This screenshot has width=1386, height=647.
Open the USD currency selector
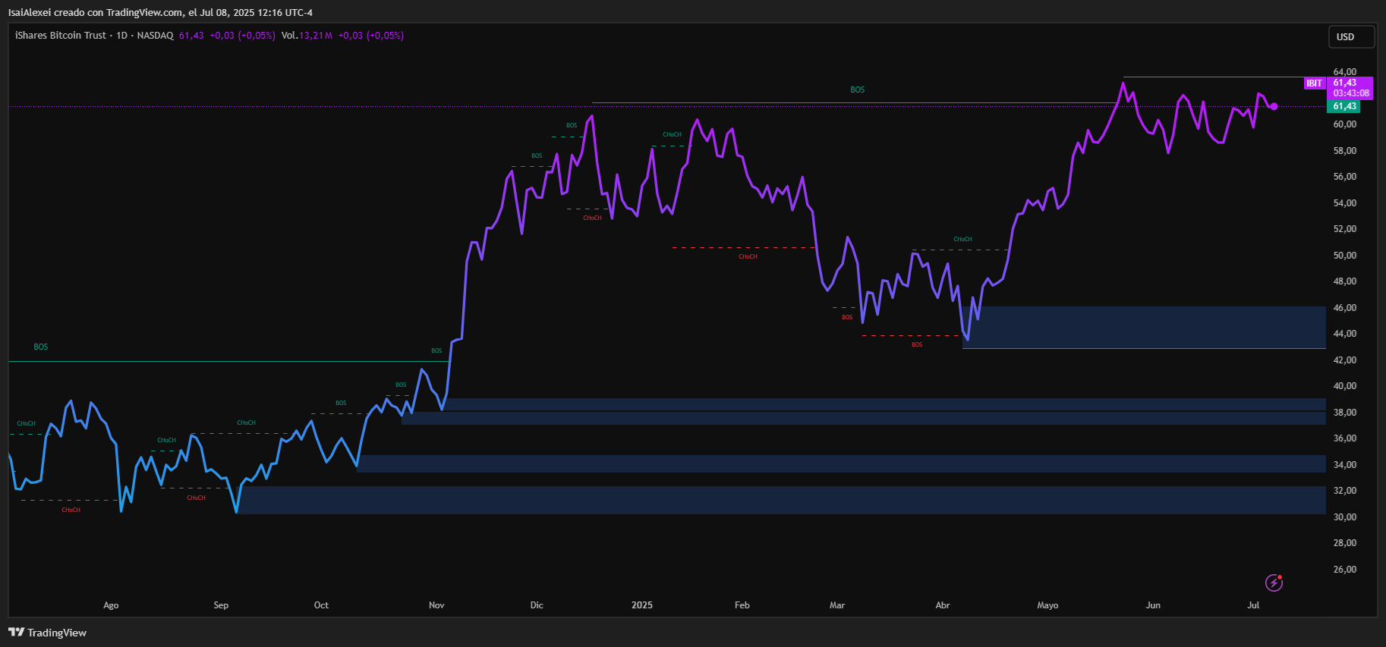[x=1350, y=37]
